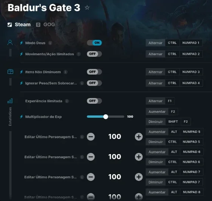This screenshot has height=201, width=212.
Task: Enable Movimento/Ação Ilimitados toggle
Action: [94, 54]
